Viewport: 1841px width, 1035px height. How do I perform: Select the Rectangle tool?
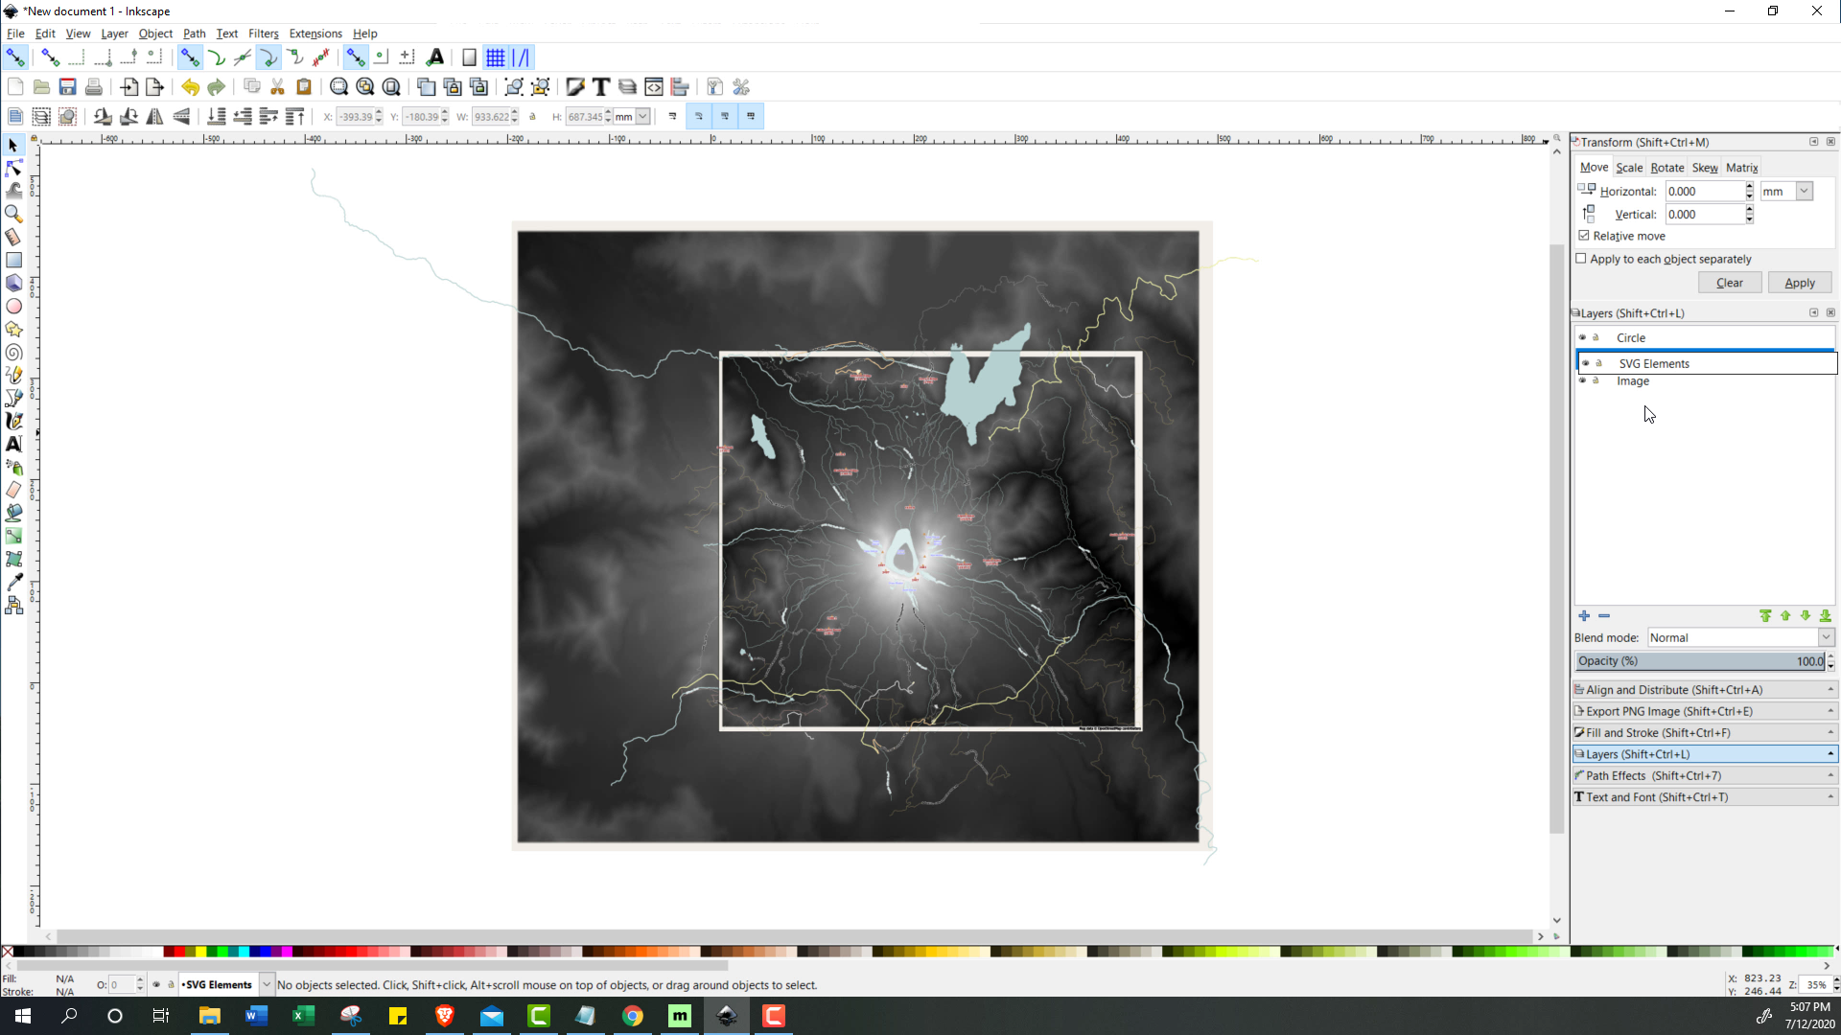(14, 260)
